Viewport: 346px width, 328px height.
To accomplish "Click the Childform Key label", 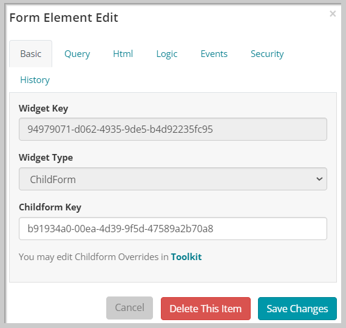I will pyautogui.click(x=50, y=207).
